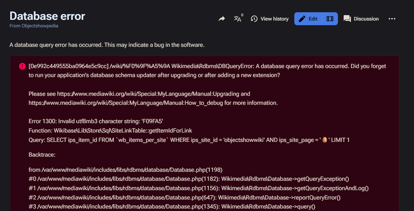Click the clock icon beside View history

(254, 19)
